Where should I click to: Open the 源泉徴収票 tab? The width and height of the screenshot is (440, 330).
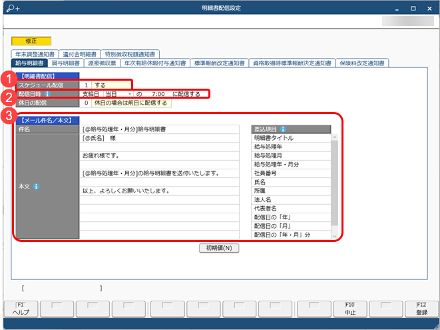point(102,63)
